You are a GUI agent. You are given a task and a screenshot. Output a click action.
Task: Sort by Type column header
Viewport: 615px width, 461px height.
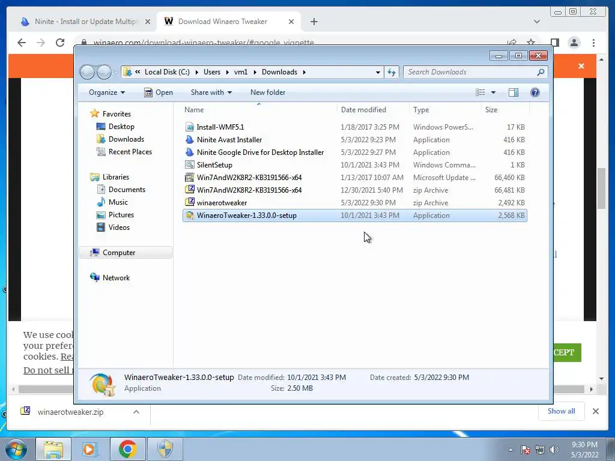[x=445, y=110]
